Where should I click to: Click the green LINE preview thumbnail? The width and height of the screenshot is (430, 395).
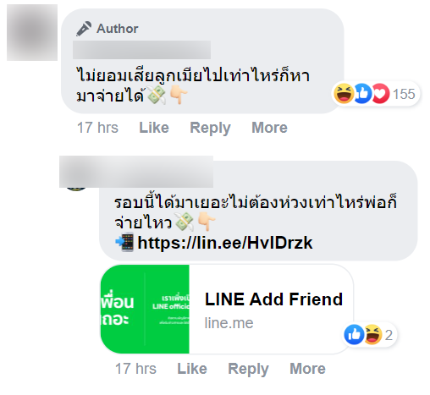[145, 309]
